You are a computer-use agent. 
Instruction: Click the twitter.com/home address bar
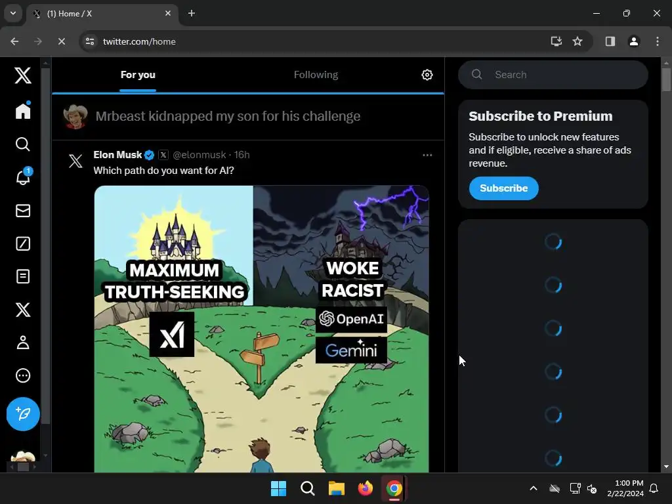pyautogui.click(x=139, y=41)
